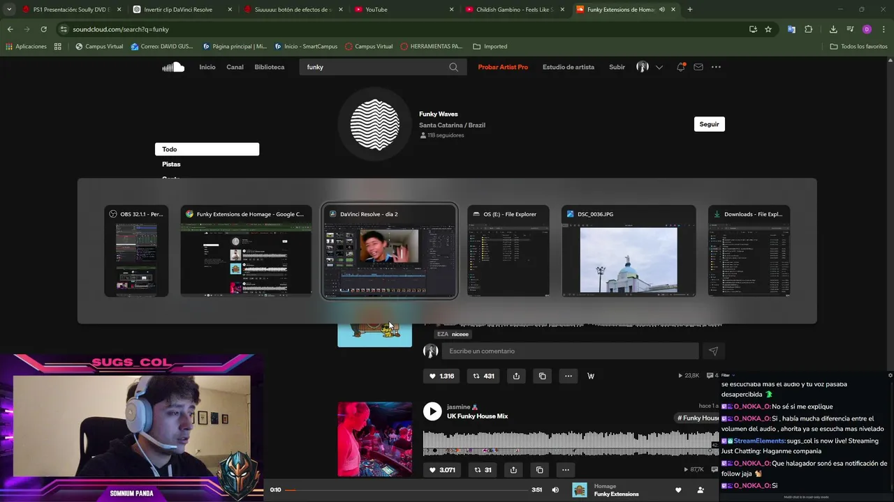Open the profile avatar in SoundCloud header

643,67
